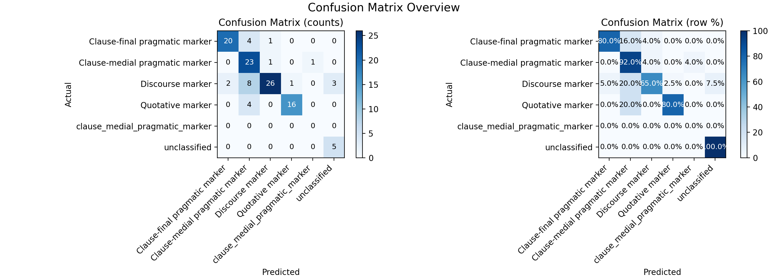Image resolution: width=768 pixels, height=279 pixels.
Task: Click the 'Predicted' axis label under counts matrix
Action: 281,272
